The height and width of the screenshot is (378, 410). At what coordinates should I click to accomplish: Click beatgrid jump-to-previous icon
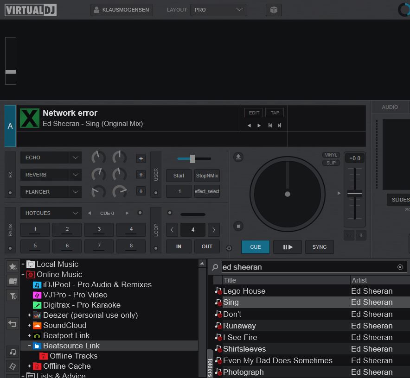pos(270,126)
